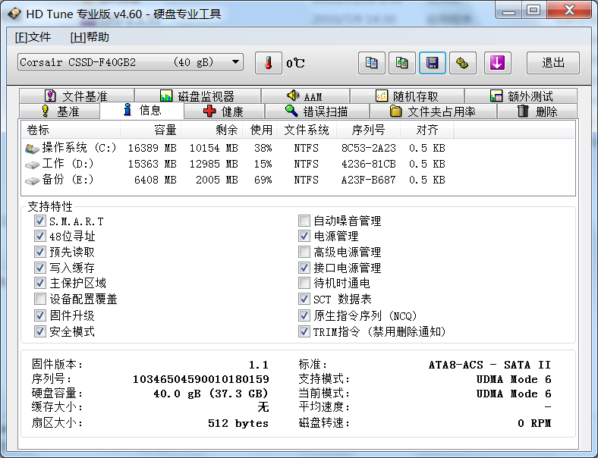Viewport: 598px width, 458px height.
Task: Open the [F]文件 menu
Action: point(33,37)
